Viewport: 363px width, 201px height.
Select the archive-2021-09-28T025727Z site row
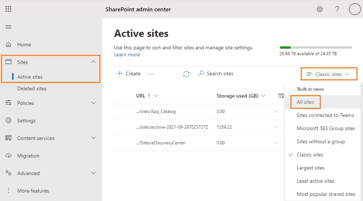(x=199, y=127)
